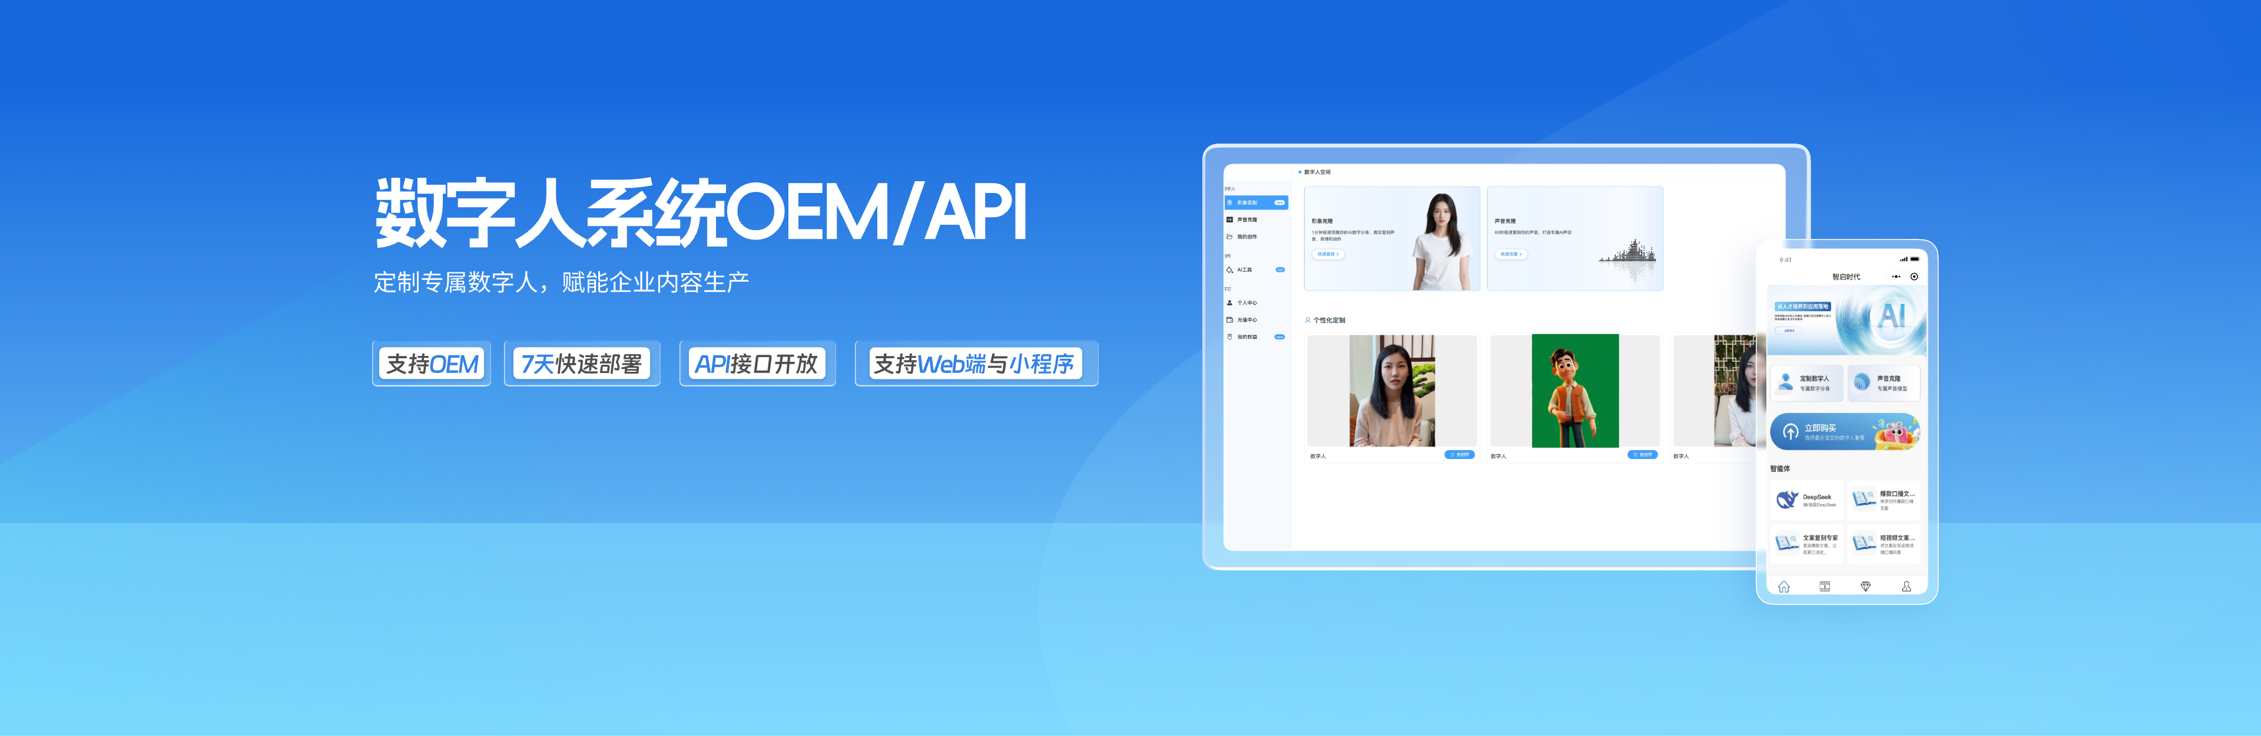Click the new badge beside 我的权益
This screenshot has height=736, width=2261.
point(1279,337)
